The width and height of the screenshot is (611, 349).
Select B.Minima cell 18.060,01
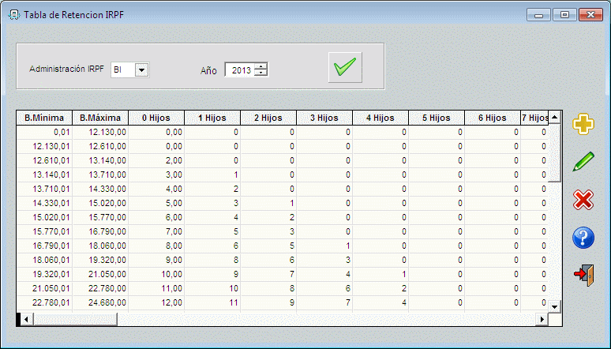point(44,260)
